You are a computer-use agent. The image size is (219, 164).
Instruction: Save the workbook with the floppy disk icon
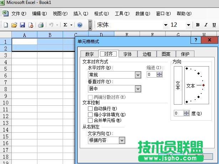[x=22, y=25]
